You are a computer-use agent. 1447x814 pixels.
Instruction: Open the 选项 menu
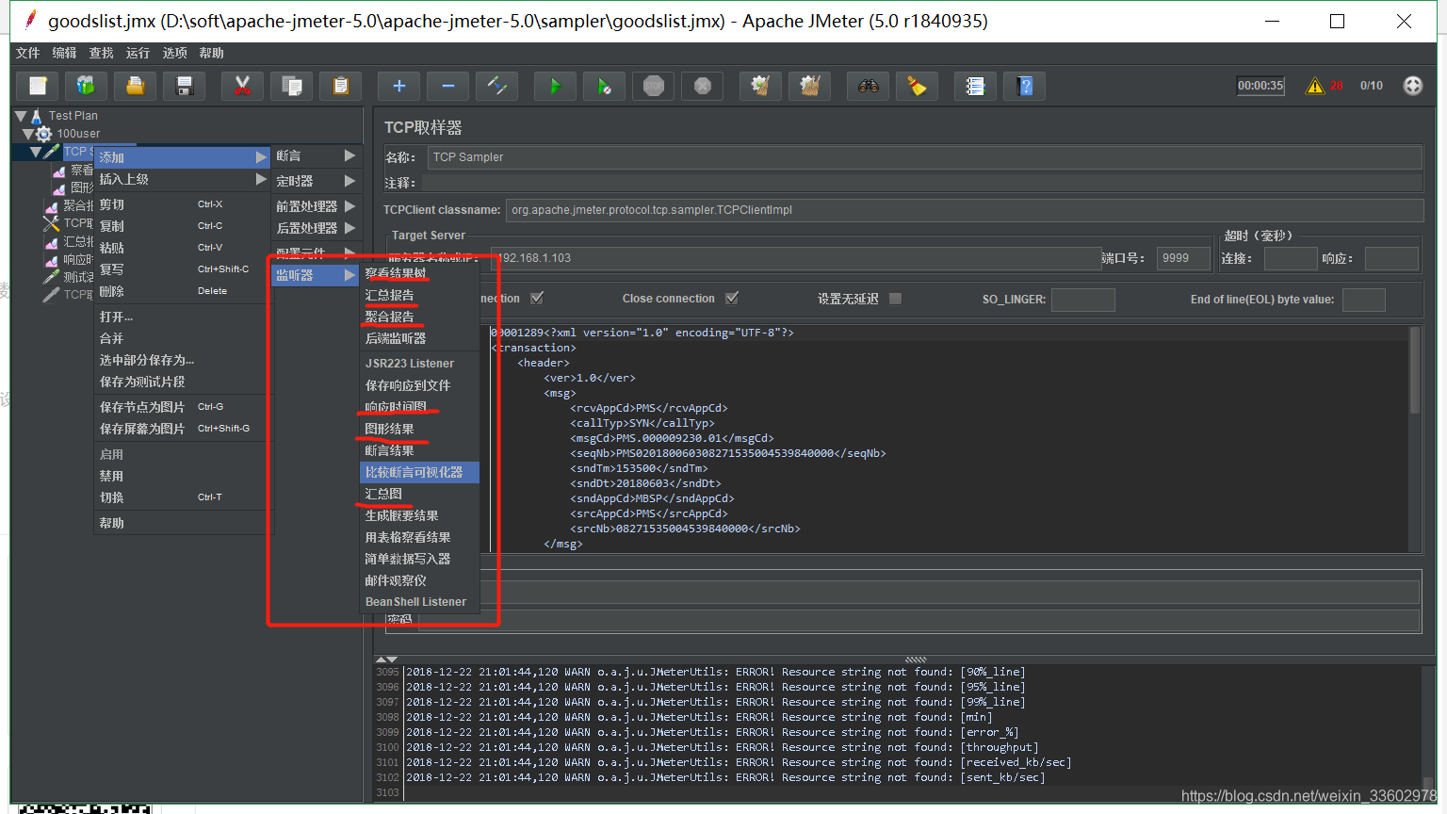point(174,53)
